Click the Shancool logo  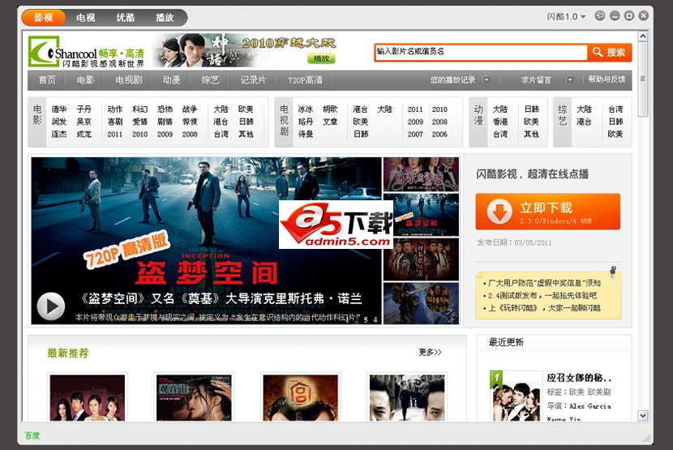tap(86, 52)
